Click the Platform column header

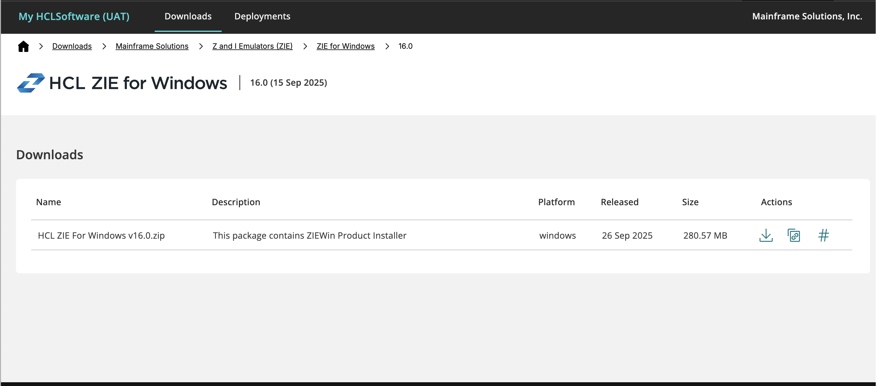(556, 202)
